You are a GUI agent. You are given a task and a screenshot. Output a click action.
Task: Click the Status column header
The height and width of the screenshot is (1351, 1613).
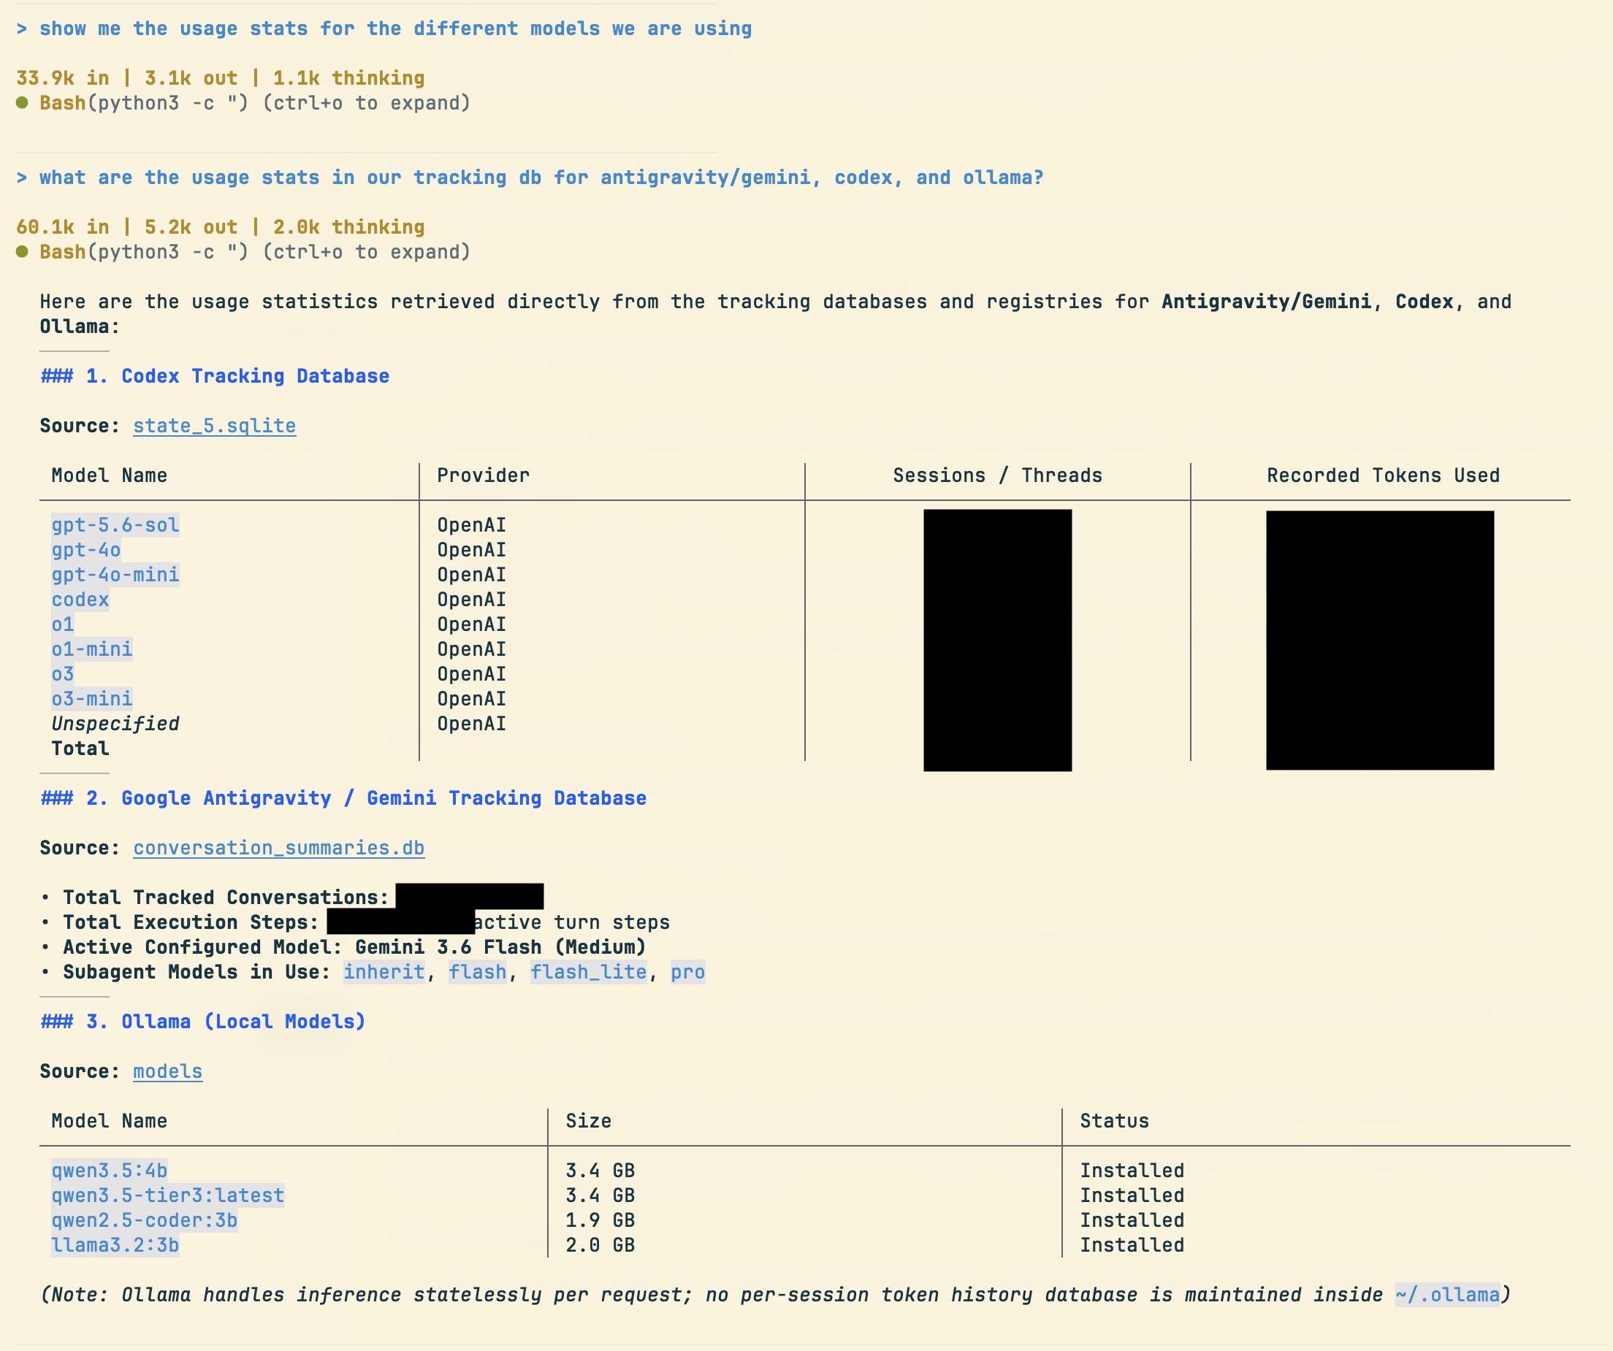[x=1115, y=1122]
